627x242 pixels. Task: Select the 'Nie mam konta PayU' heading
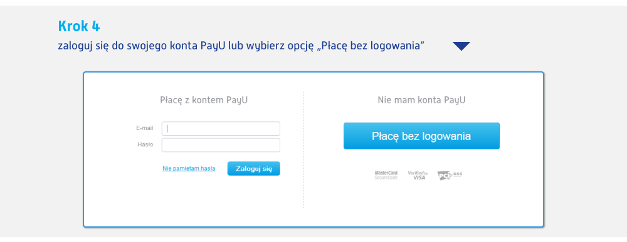[421, 100]
